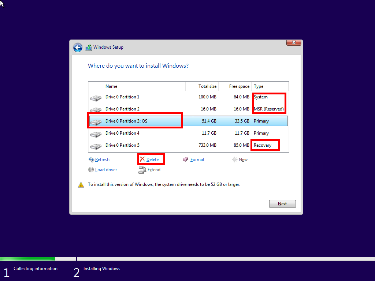The height and width of the screenshot is (281, 375).
Task: Select Drive 0 Partition 3: OS row
Action: tap(189, 121)
